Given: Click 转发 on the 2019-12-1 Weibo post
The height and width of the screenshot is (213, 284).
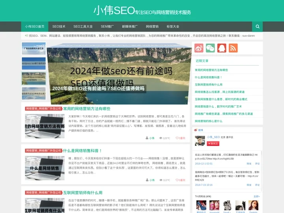Looking at the screenshot, I should tap(249, 164).
